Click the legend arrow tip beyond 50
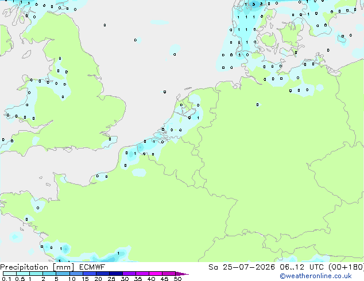The image size is (364, 281). click(x=182, y=274)
